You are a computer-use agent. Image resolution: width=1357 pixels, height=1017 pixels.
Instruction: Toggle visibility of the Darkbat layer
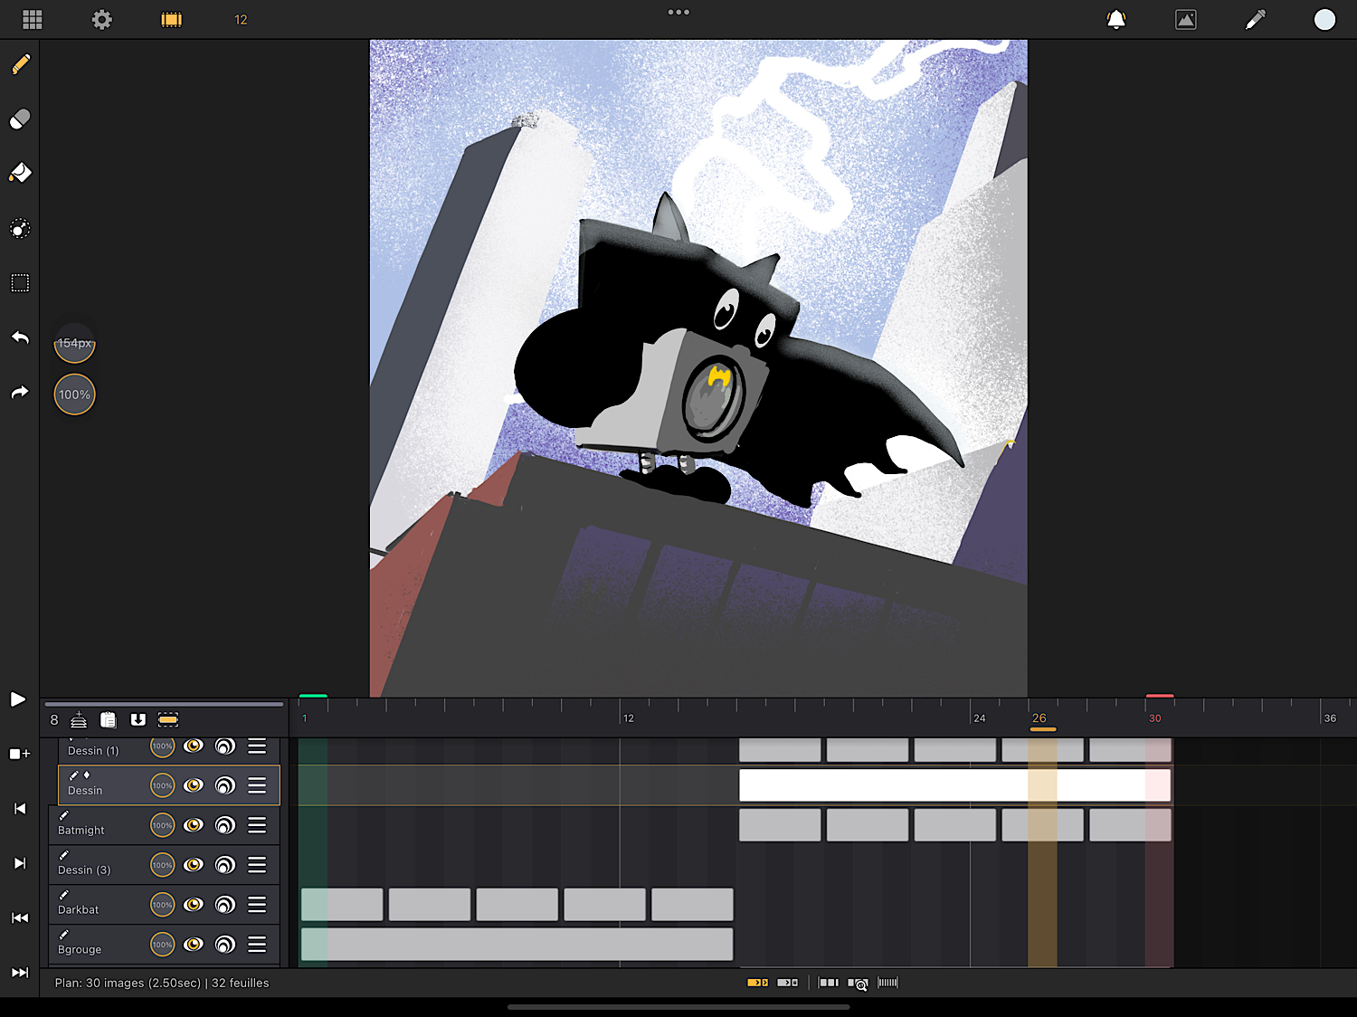(x=194, y=905)
